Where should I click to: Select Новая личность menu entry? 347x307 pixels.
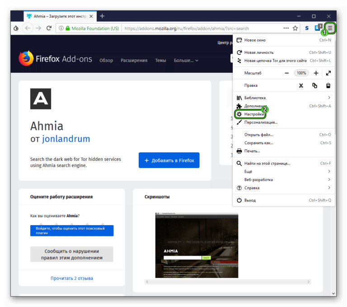coord(284,53)
